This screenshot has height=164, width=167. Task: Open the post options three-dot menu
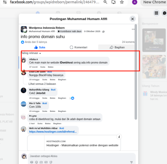point(133,29)
